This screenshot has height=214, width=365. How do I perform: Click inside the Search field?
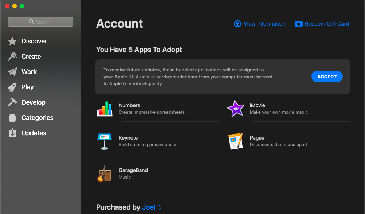point(40,22)
